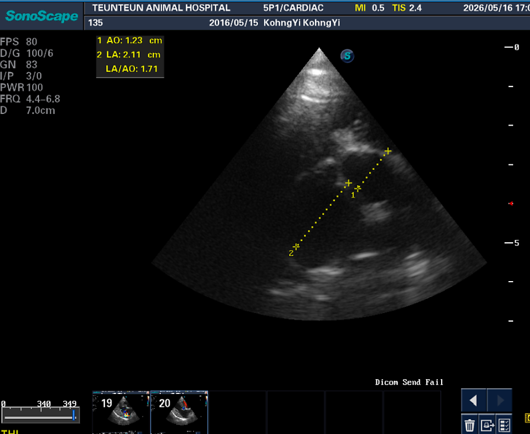Click the next clip page arrow
The height and width of the screenshot is (434, 530).
[x=500, y=401]
